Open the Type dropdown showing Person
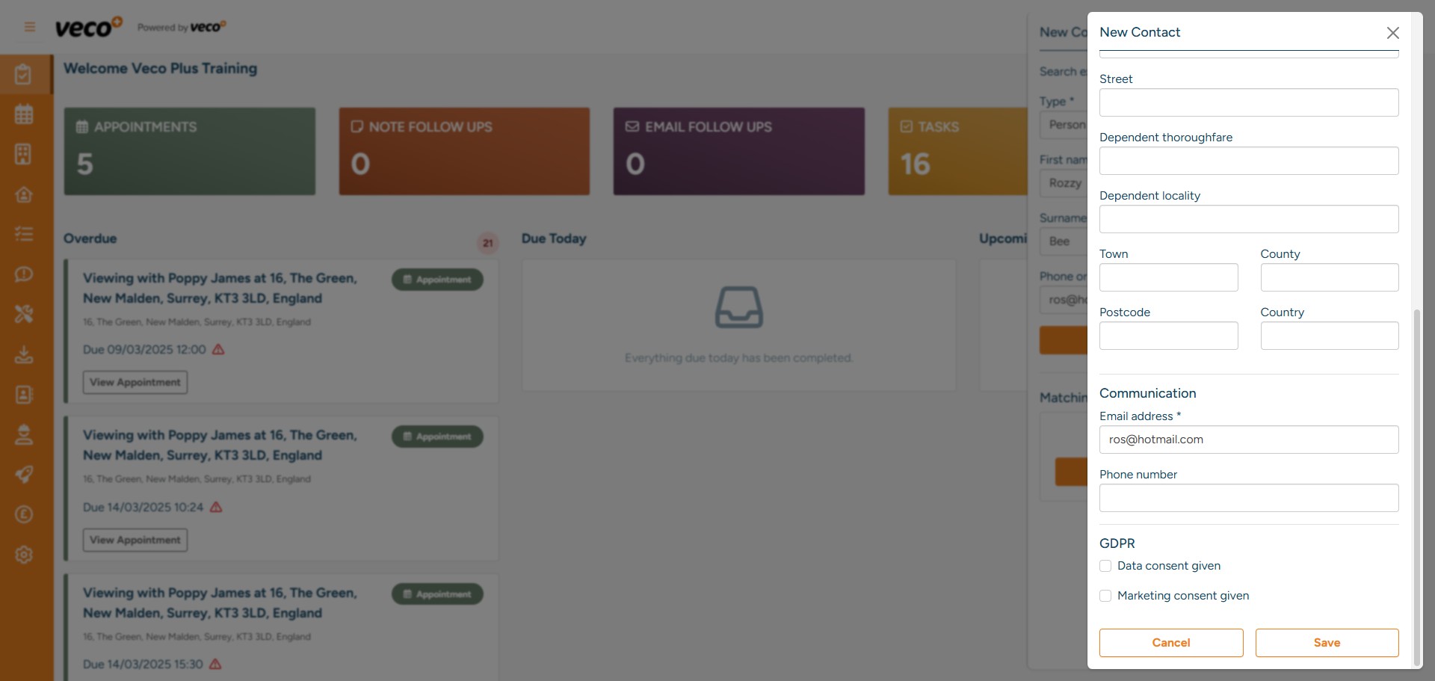Image resolution: width=1435 pixels, height=681 pixels. click(x=1065, y=125)
